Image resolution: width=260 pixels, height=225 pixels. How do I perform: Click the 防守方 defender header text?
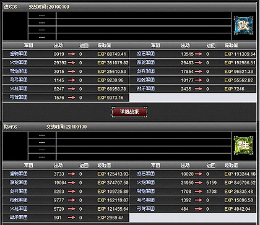11,127
